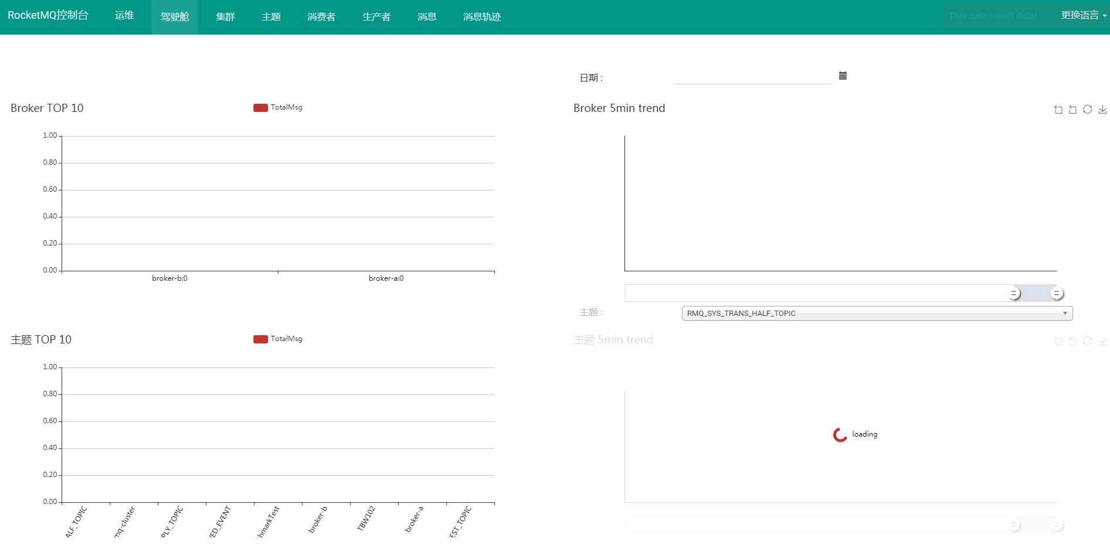Select the 驾驶舱 dashboard tab
The height and width of the screenshot is (555, 1110).
coord(175,17)
